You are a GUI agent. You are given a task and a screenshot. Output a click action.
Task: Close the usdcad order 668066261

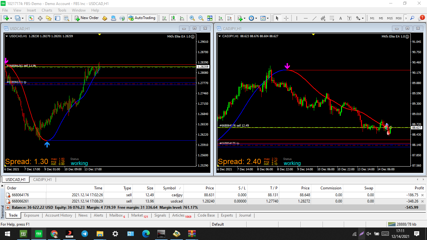click(423, 201)
